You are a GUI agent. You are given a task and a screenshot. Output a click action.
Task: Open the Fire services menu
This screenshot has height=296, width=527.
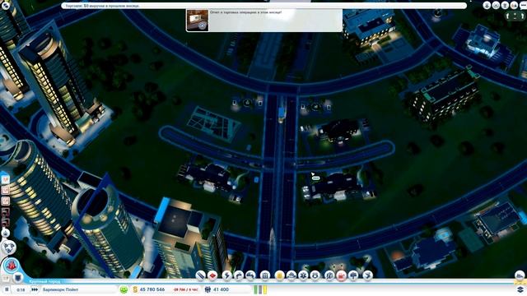(291, 275)
